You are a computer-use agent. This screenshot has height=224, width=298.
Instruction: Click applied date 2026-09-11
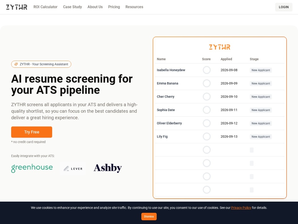(229, 110)
